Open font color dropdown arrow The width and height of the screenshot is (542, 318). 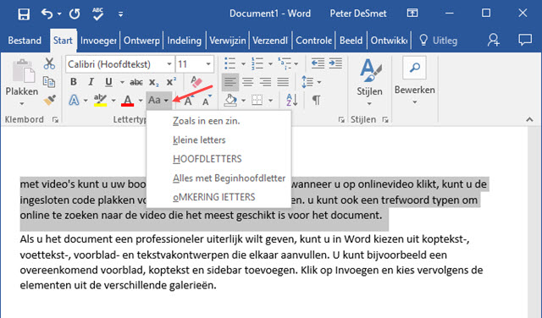point(141,101)
